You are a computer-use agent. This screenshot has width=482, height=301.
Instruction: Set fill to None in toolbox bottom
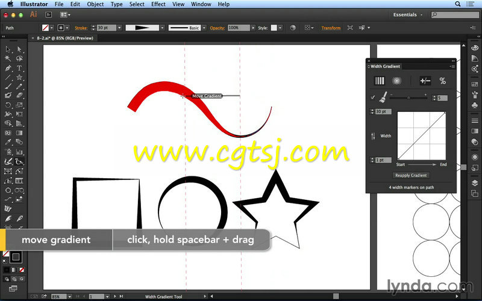22,270
